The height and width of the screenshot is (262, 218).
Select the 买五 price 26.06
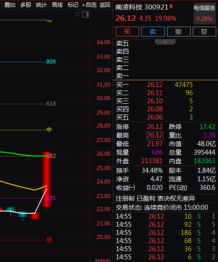tap(155, 117)
